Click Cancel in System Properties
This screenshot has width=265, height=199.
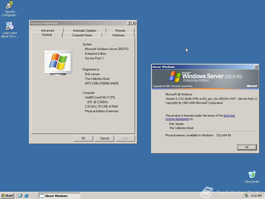click(105, 138)
